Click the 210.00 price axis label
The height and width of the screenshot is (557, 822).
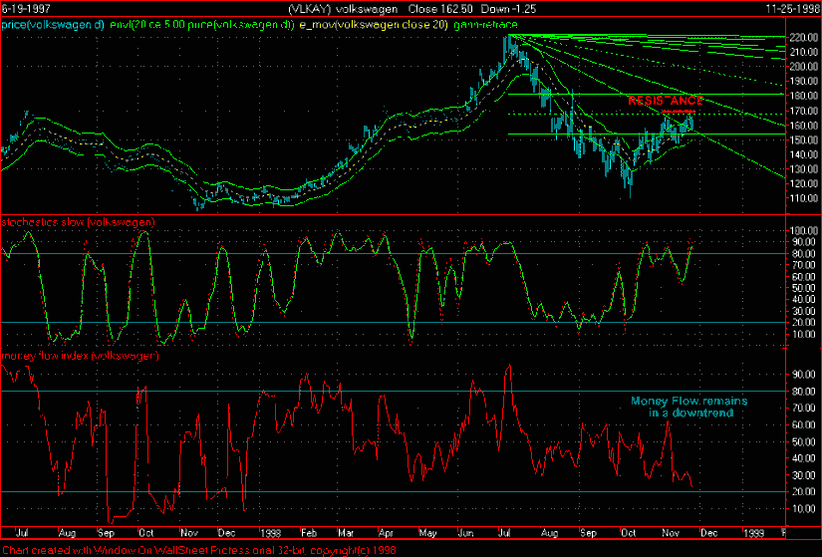tap(803, 52)
